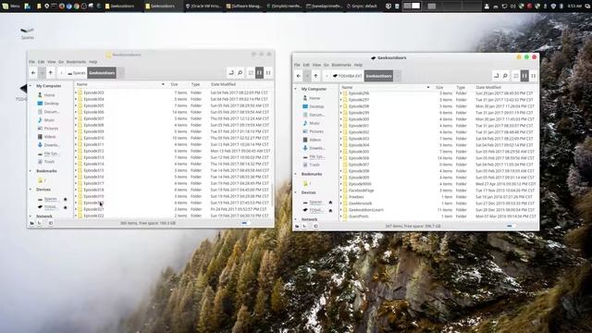
Task: Open Music in the TOSHIBA EXT window sidebar
Action: 311,123
